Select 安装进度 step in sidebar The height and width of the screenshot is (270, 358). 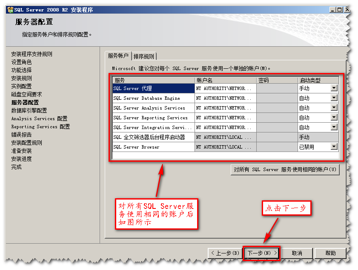[x=21, y=159]
